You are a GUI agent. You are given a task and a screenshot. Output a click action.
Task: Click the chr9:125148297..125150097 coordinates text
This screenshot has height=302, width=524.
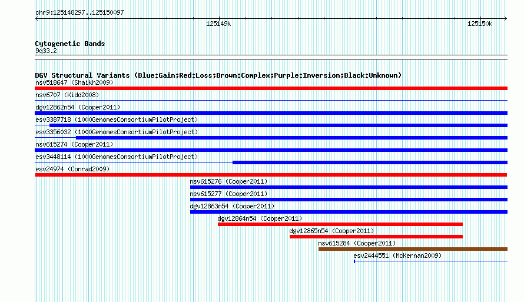click(x=79, y=12)
